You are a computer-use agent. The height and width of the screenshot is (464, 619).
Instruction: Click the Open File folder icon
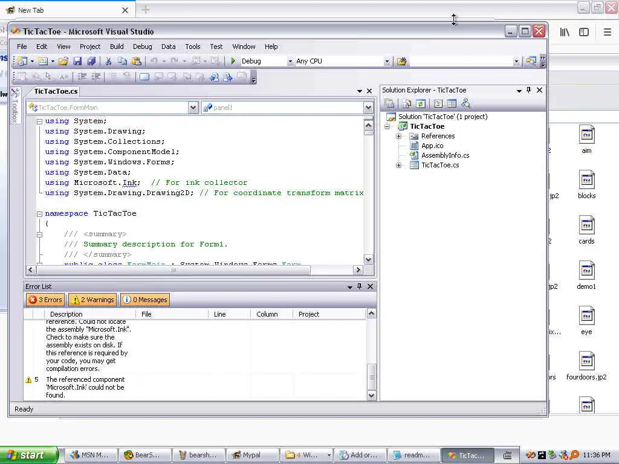coord(63,61)
